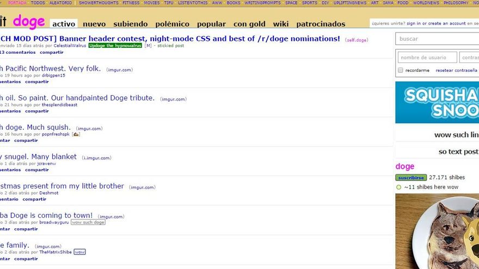Click the wow such doge flair tag
The width and height of the screenshot is (479, 269).
point(88,222)
